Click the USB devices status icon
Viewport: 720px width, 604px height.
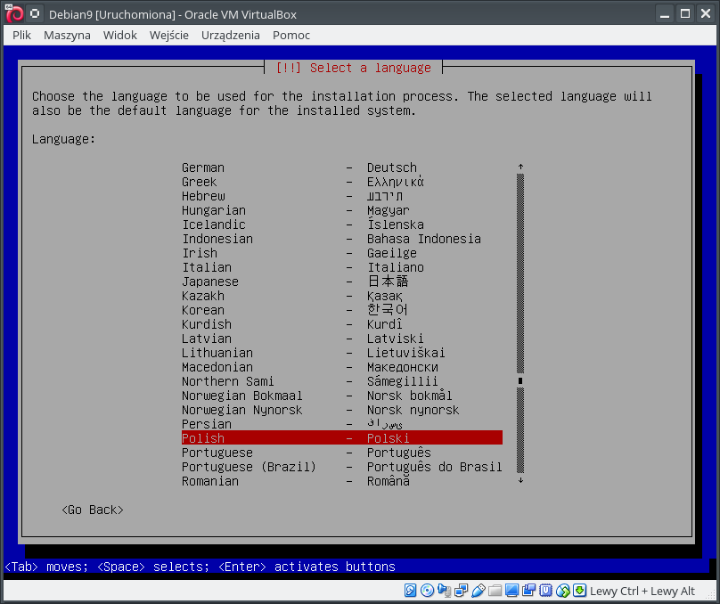(479, 591)
